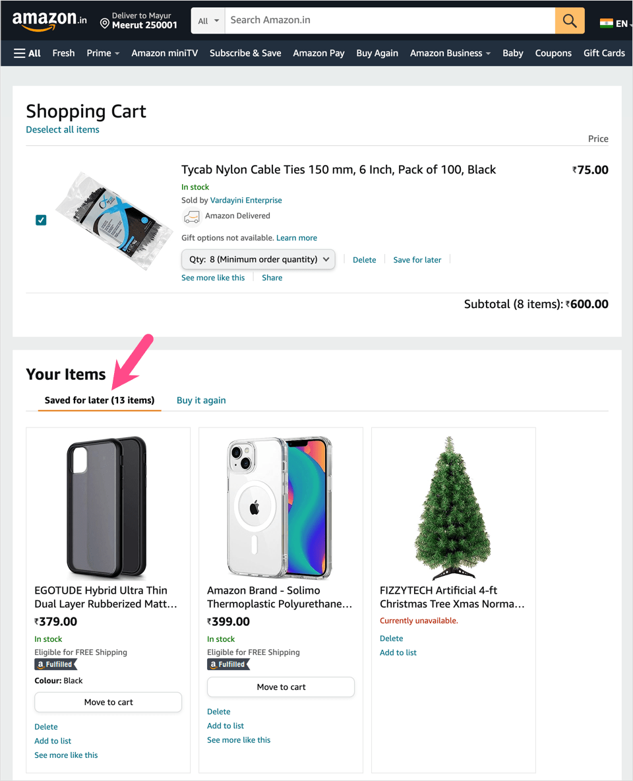Open Amazon miniTV from navigation bar

(x=164, y=53)
